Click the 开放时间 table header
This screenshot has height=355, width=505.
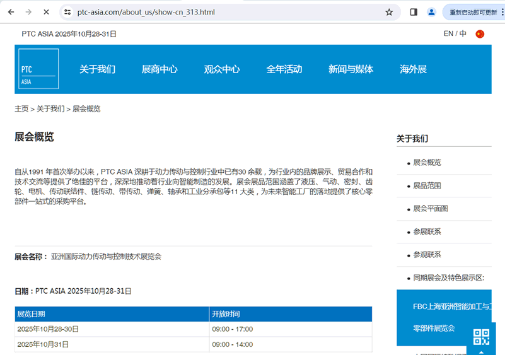(x=291, y=314)
